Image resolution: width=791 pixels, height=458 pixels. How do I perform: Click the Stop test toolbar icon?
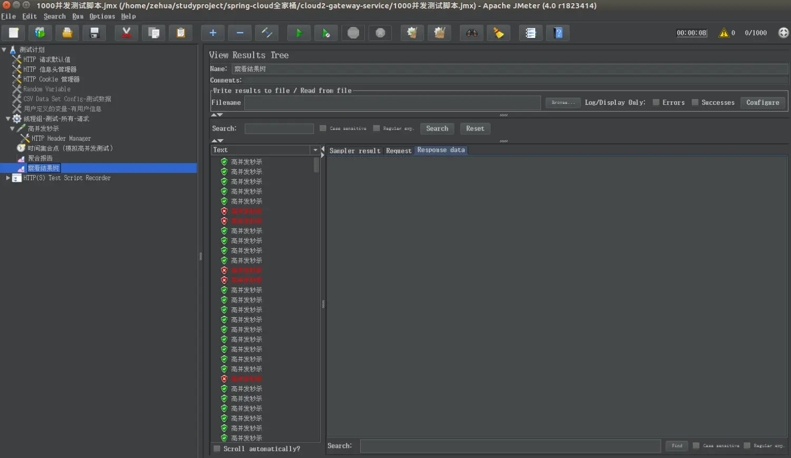point(353,33)
